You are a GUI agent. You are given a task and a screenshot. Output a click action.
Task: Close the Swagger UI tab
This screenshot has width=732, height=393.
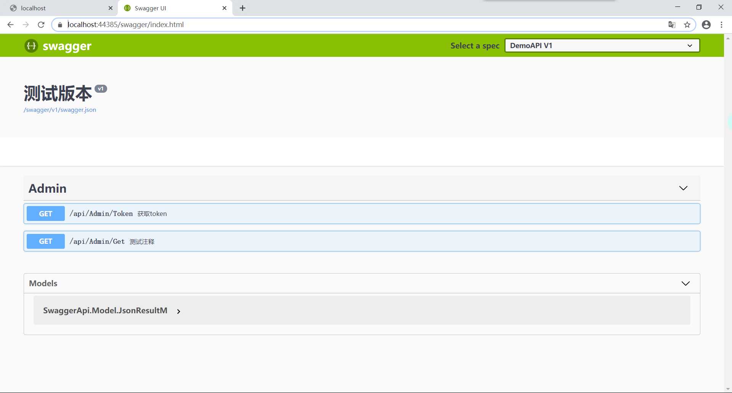pos(225,8)
